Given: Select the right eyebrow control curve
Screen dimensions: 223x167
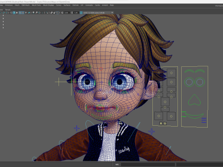Looking at the screenshot, I should coord(200,71).
